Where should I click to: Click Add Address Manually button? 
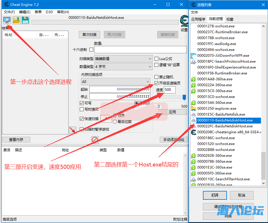(174, 140)
